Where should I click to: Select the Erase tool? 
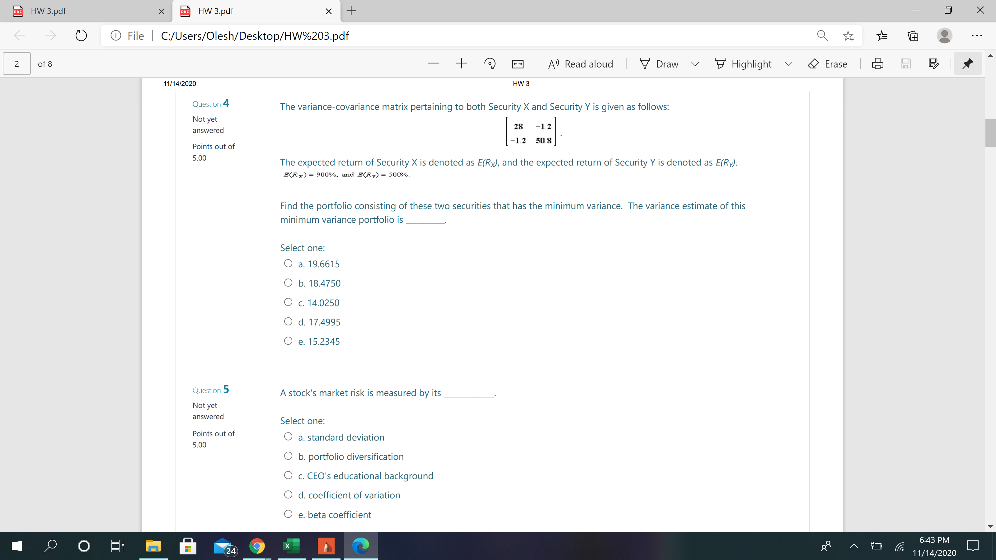[829, 63]
